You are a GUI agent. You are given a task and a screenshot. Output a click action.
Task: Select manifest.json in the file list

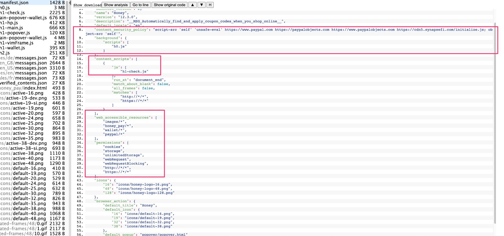[32, 3]
